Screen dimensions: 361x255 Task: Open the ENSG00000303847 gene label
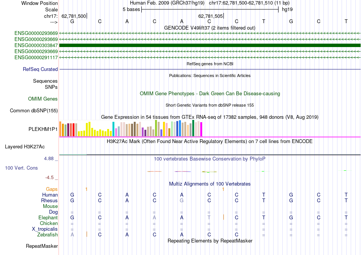pyautogui.click(x=36, y=45)
